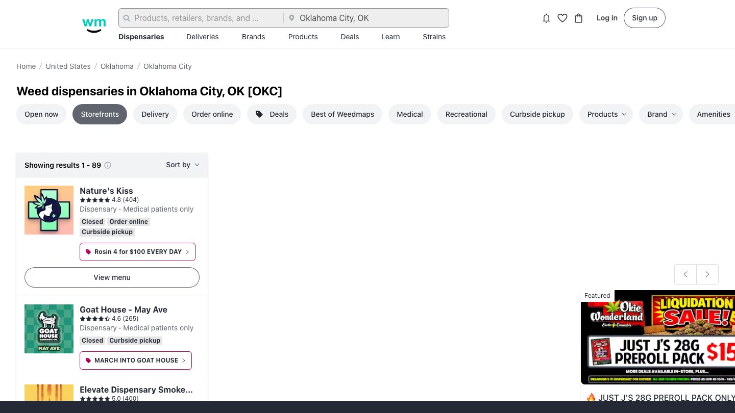Go to previous featured carousel slide

tap(685, 274)
